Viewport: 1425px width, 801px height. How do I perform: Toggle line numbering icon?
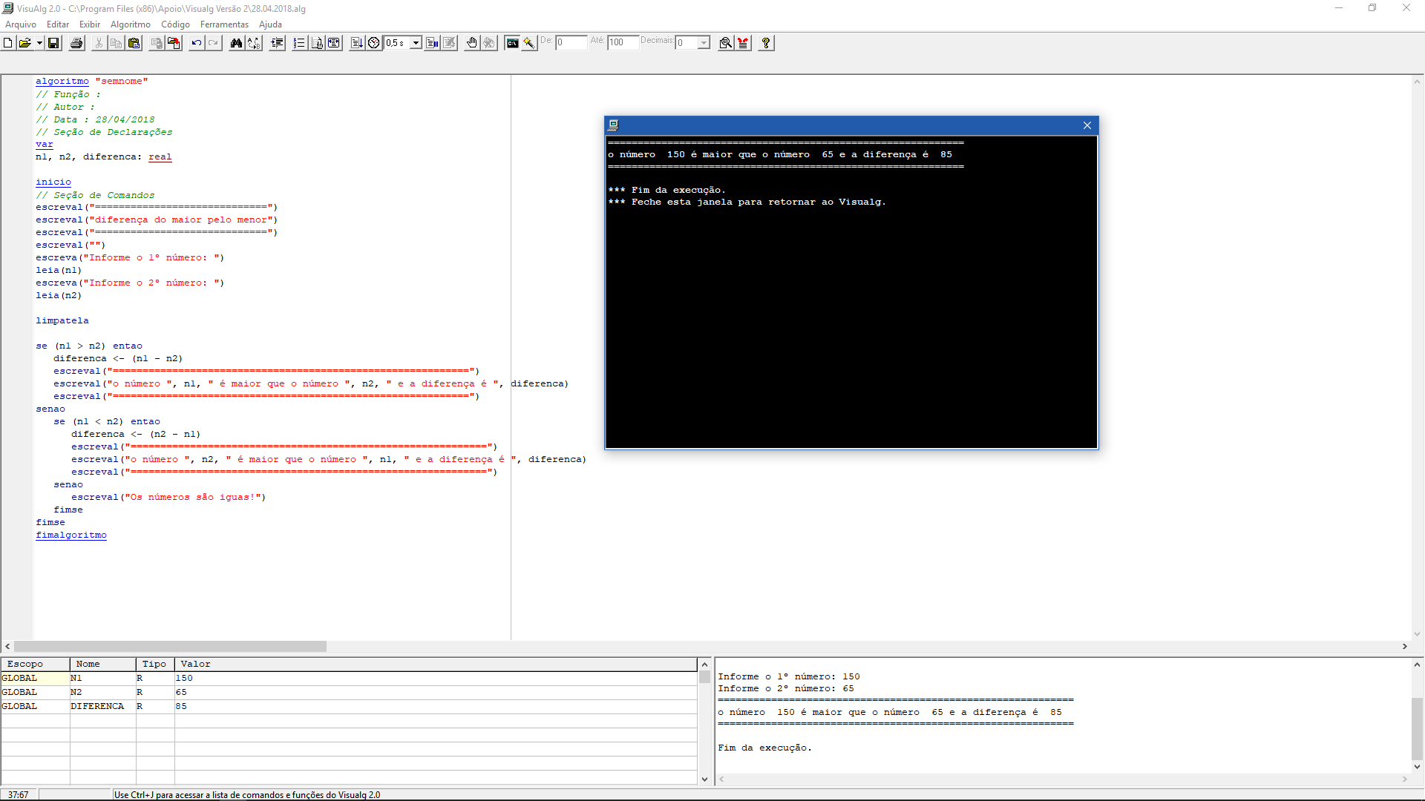(x=299, y=43)
